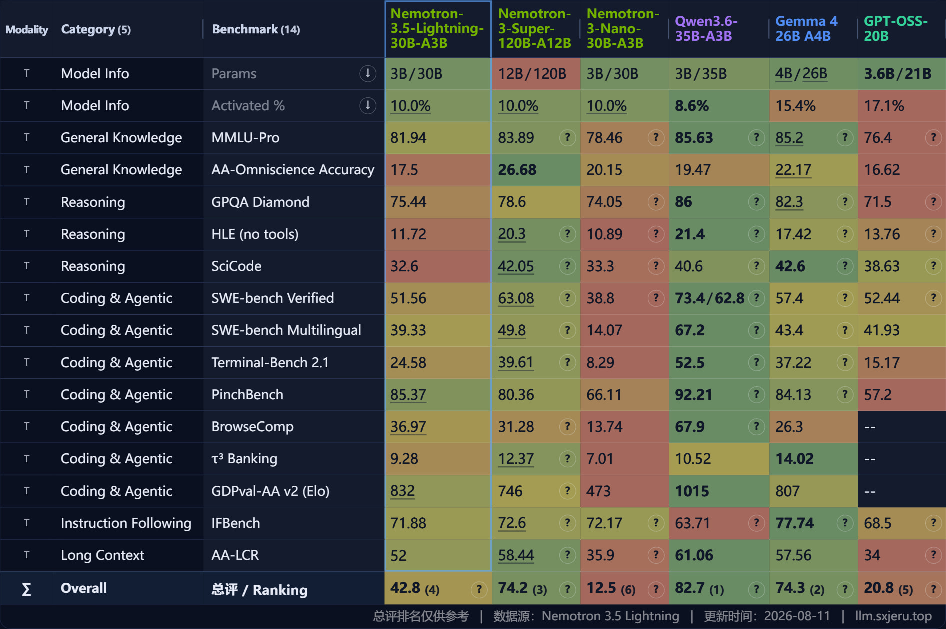Open the llm.sxjeru.top footer link
The width and height of the screenshot is (946, 629).
coord(893,616)
